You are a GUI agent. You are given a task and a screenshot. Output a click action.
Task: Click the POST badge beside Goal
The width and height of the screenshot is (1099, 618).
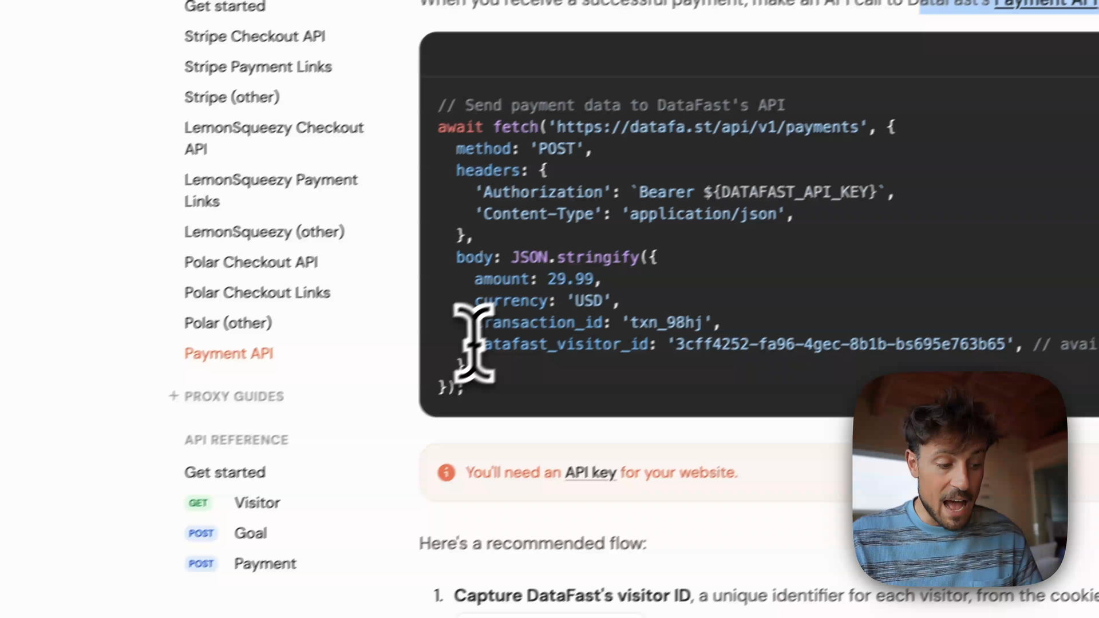point(201,533)
